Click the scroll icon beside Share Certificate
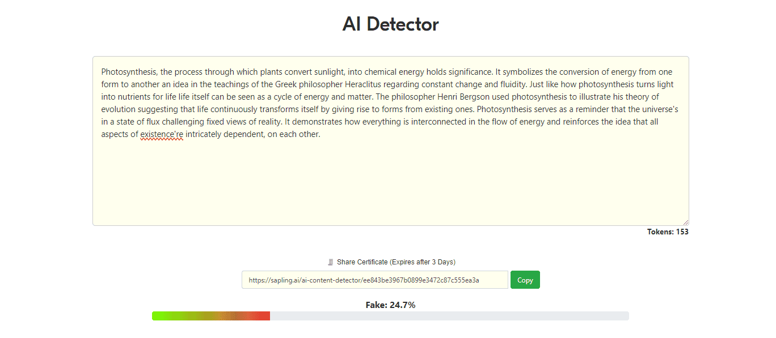The width and height of the screenshot is (776, 338). tap(331, 262)
